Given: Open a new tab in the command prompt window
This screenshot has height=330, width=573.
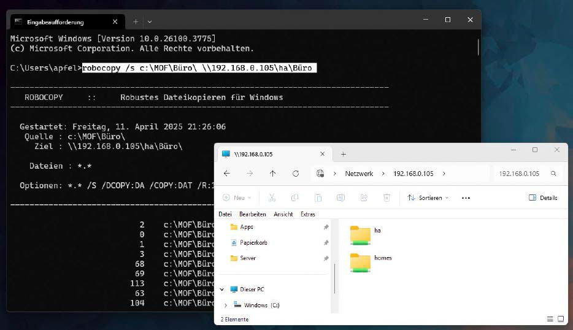Looking at the screenshot, I should coord(136,22).
